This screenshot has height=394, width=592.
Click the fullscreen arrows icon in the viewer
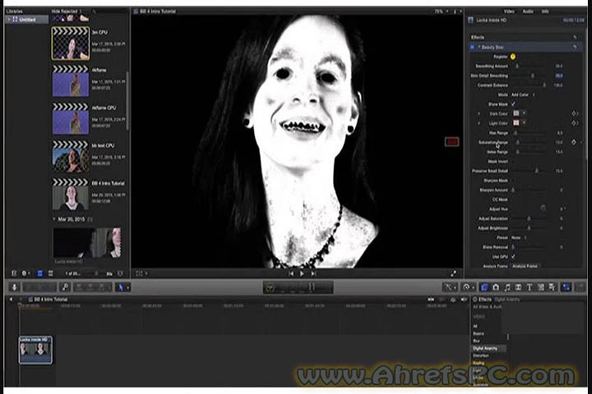coord(453,273)
